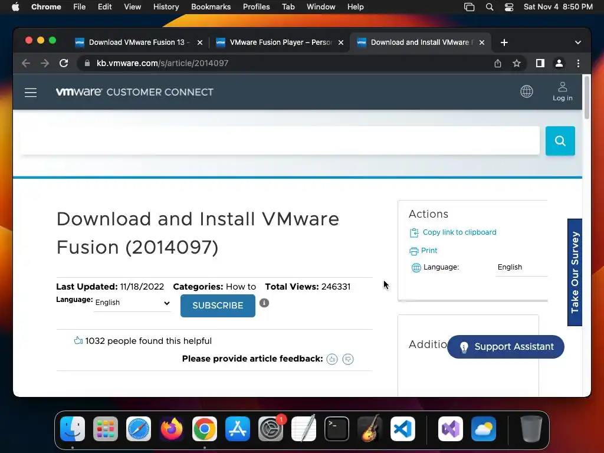The height and width of the screenshot is (453, 604).
Task: Go forward in browser history
Action: click(x=45, y=63)
